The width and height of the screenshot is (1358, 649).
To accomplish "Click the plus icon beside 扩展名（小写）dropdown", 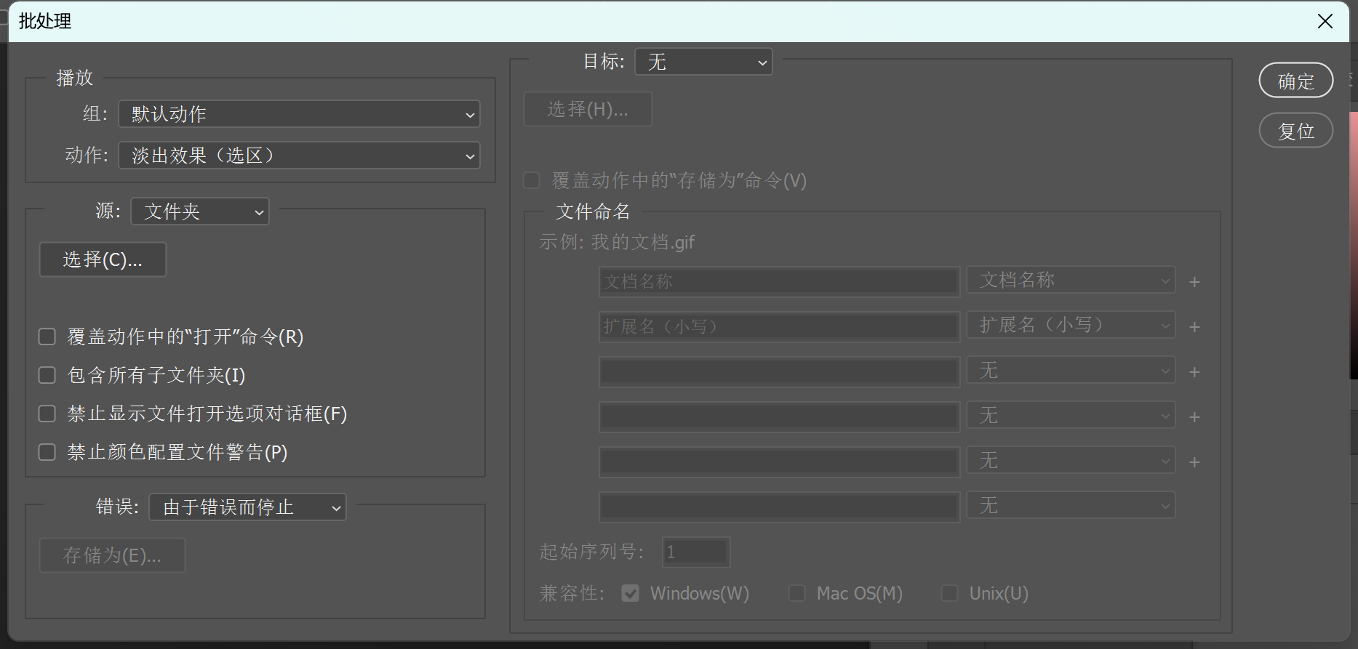I will pos(1194,327).
